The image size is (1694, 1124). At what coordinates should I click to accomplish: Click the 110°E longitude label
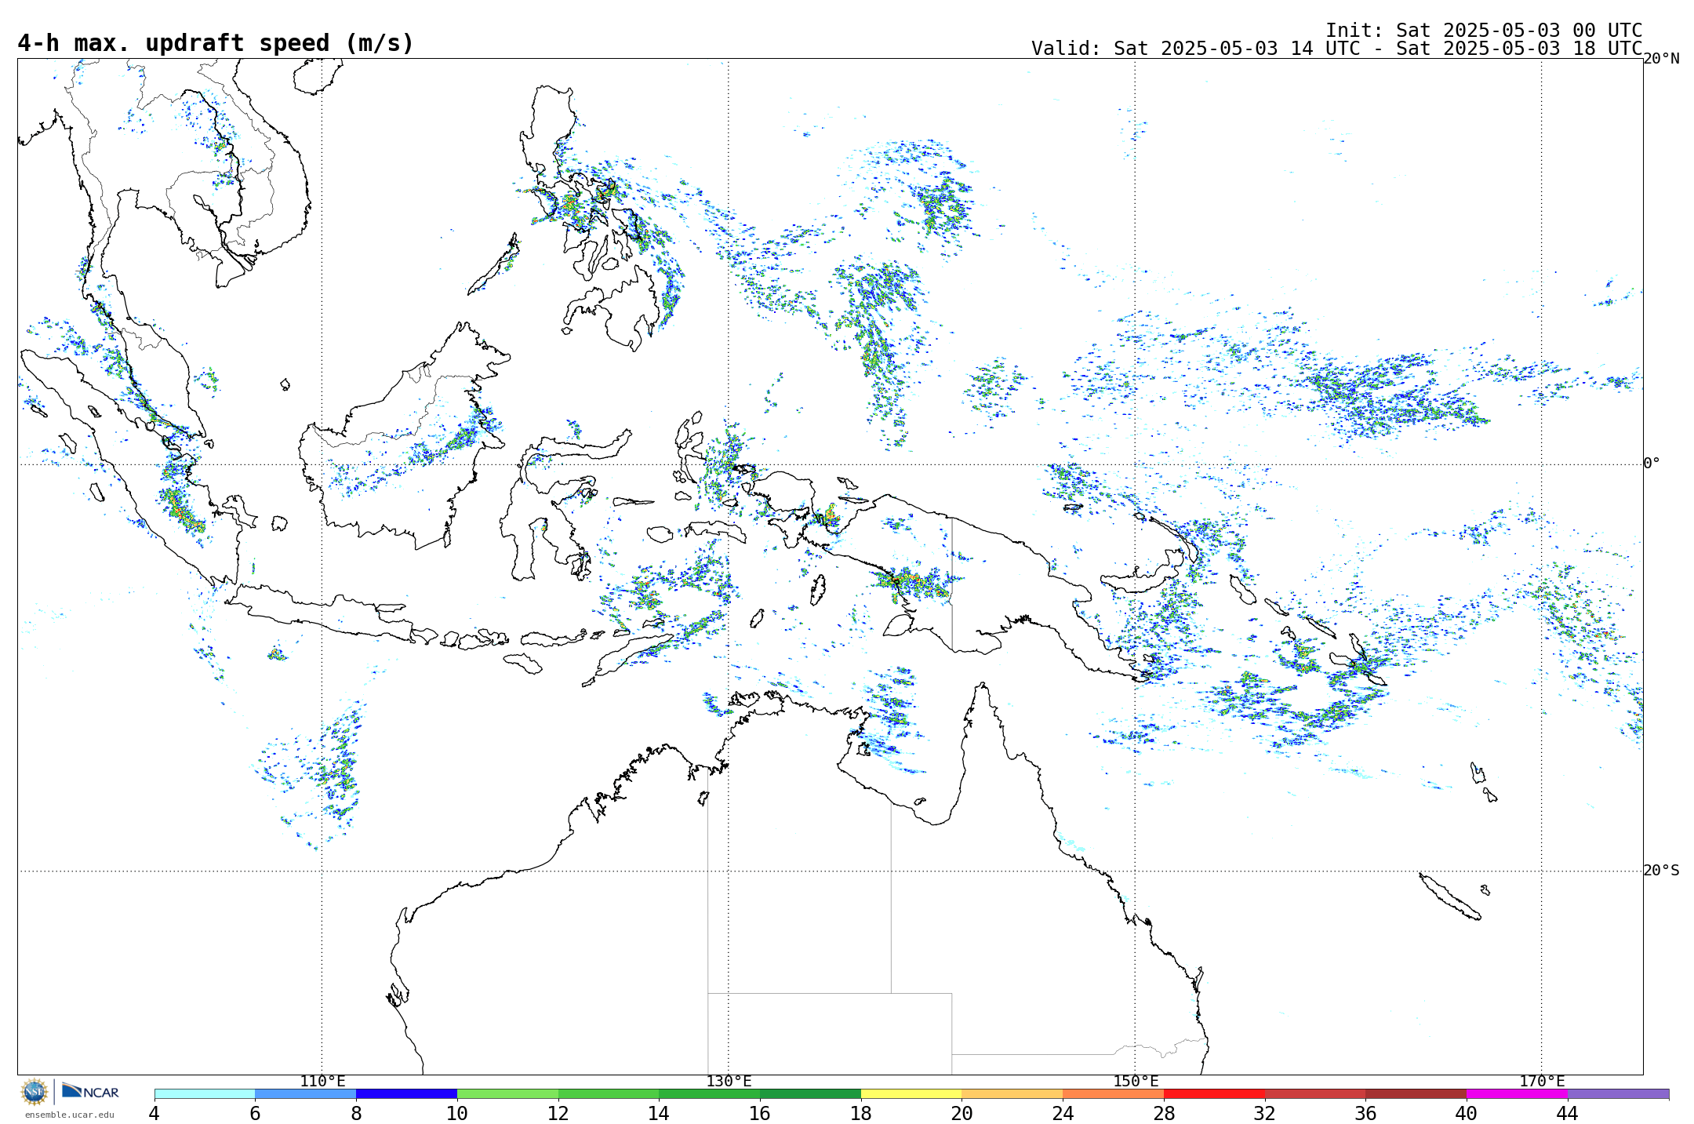click(x=322, y=1082)
